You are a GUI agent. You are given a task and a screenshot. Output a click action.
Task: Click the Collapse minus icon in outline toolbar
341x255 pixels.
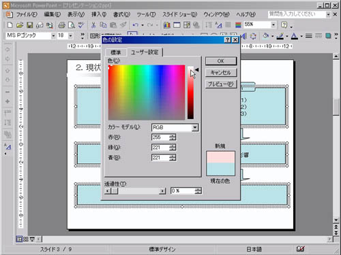(8, 92)
